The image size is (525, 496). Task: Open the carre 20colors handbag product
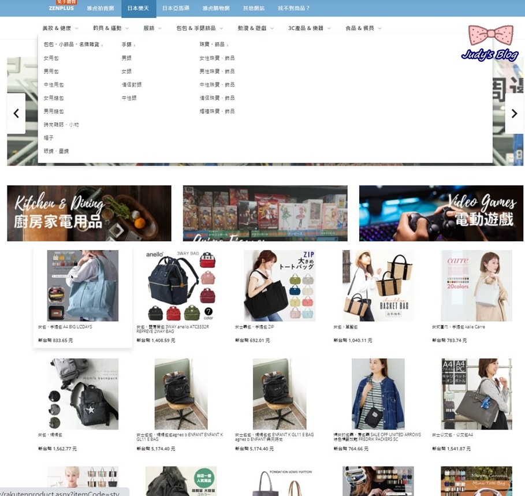point(476,285)
